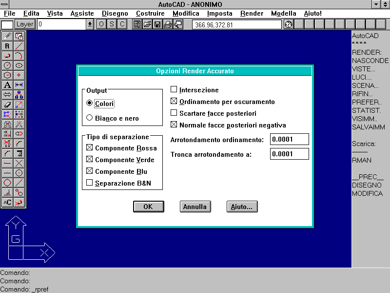Click SCENA... in the side menu

(x=365, y=86)
